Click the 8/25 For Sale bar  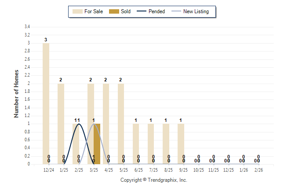click(166, 144)
